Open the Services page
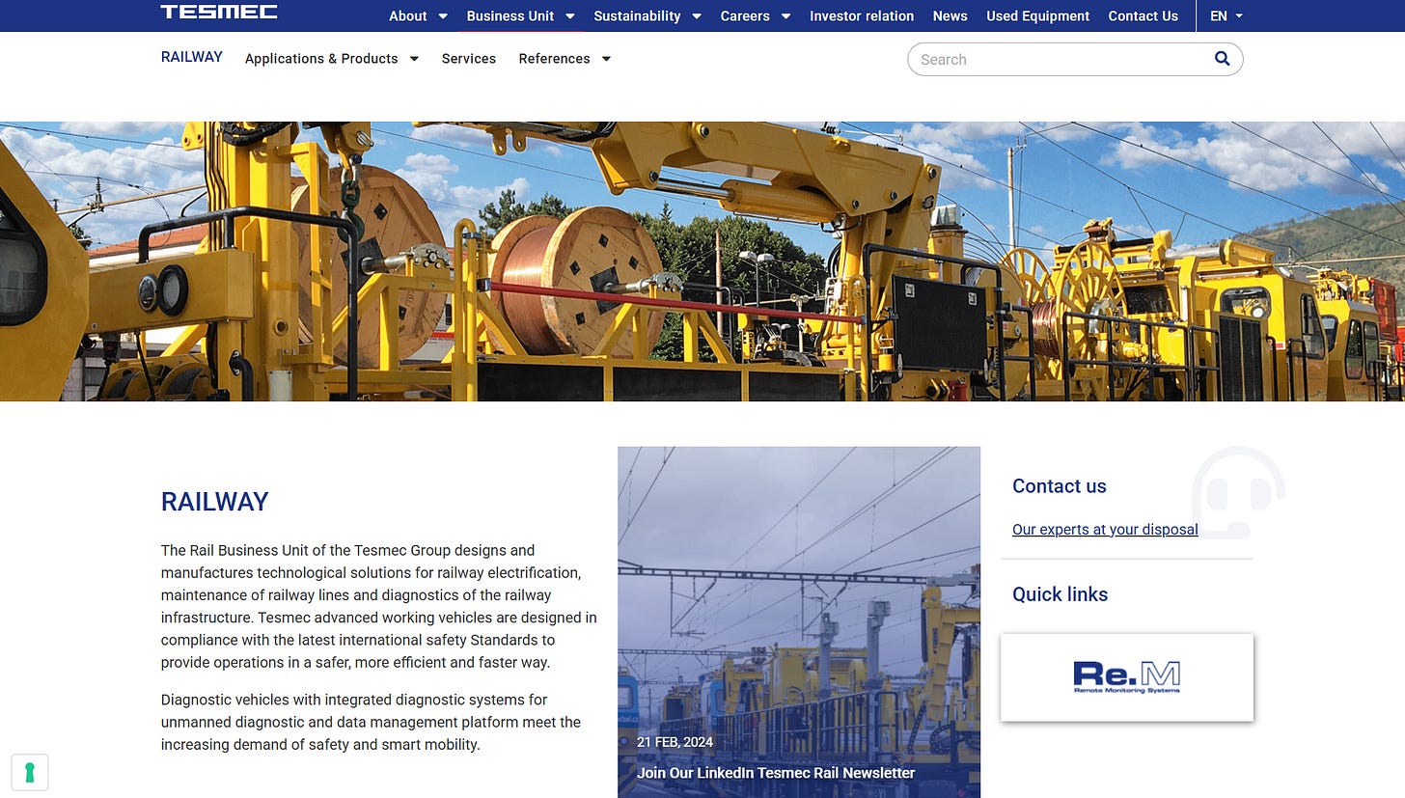 469,59
